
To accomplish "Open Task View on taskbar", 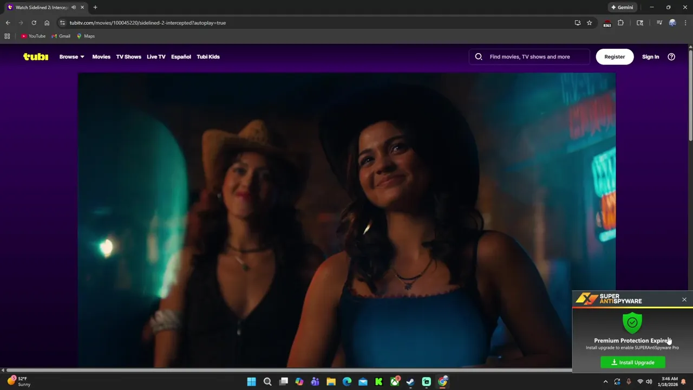I will [283, 382].
